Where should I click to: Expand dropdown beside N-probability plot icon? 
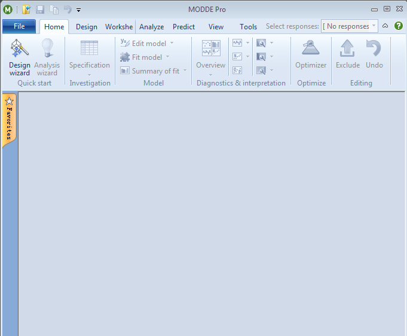pyautogui.click(x=247, y=56)
